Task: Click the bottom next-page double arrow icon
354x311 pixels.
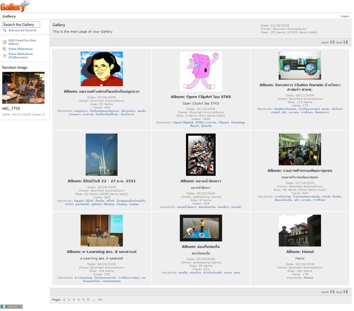Action: point(332,292)
